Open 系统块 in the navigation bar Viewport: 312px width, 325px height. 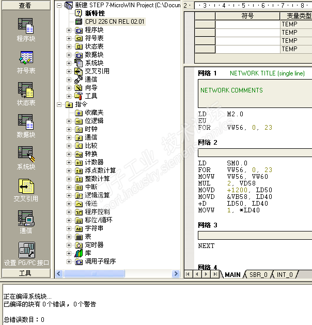[x=26, y=158]
